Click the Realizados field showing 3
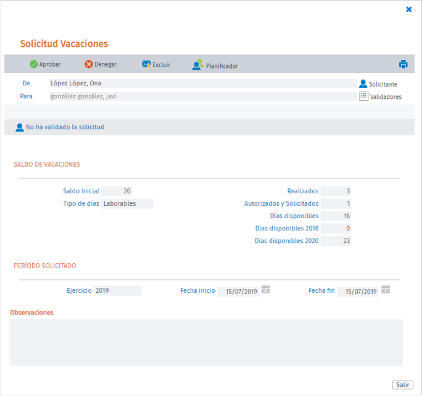The image size is (422, 396). point(336,191)
